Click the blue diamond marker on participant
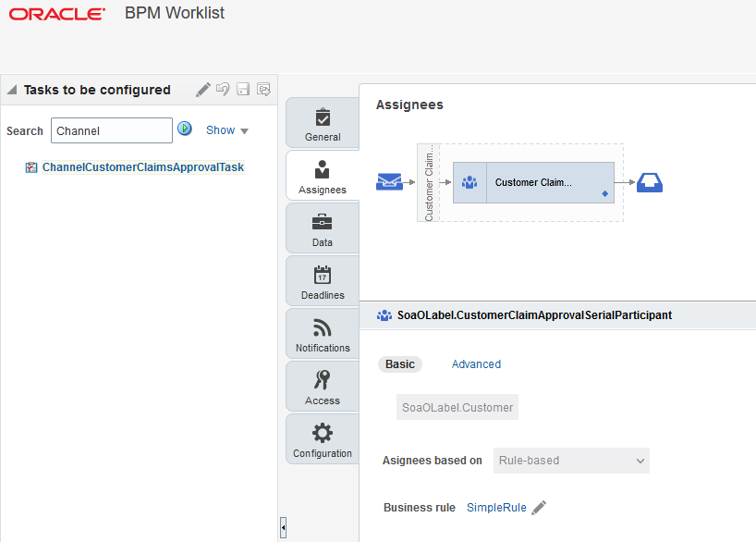This screenshot has width=756, height=542. click(605, 193)
